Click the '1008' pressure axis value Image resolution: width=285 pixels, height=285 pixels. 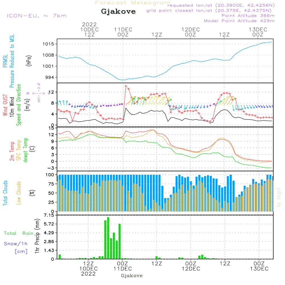point(48,55)
